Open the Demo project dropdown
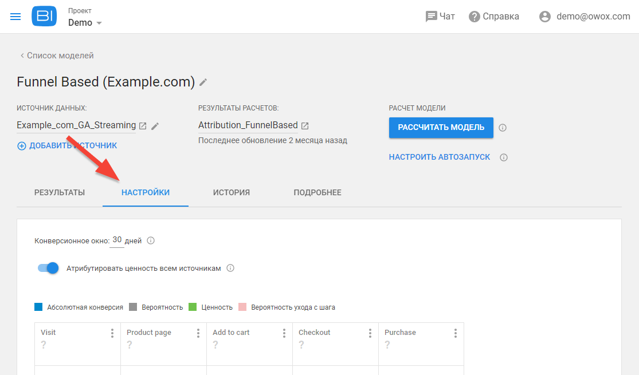This screenshot has height=375, width=639. [x=84, y=22]
